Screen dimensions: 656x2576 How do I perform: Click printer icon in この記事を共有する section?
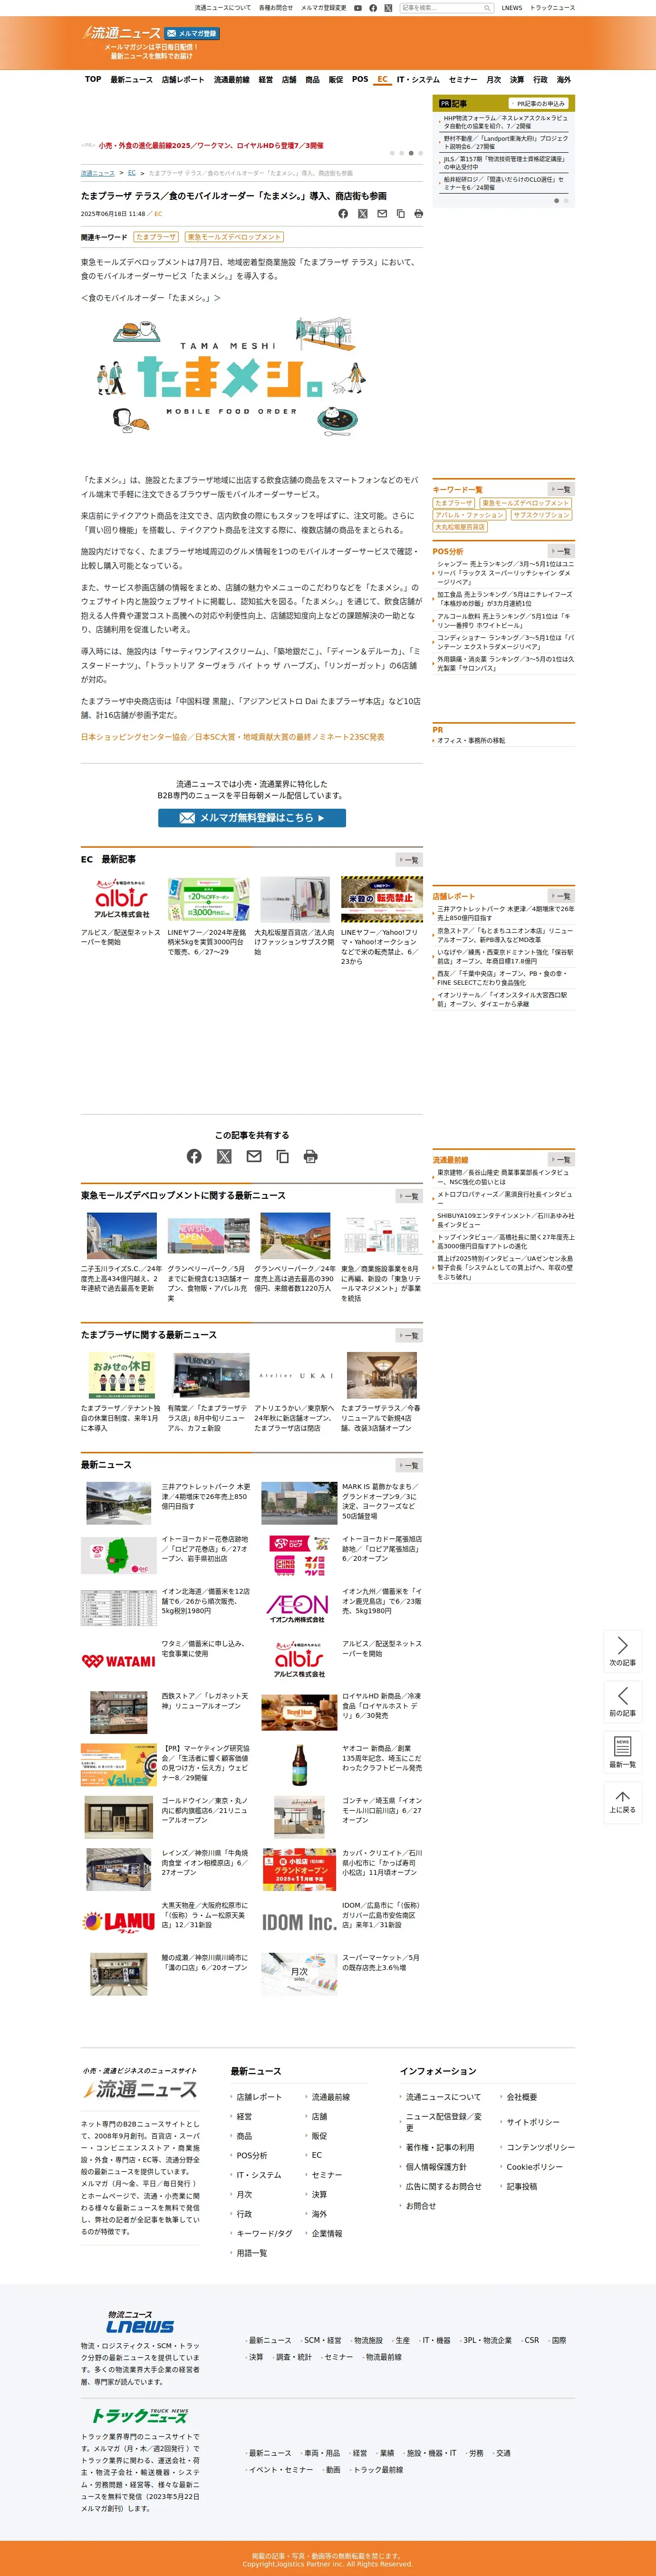tap(311, 1156)
